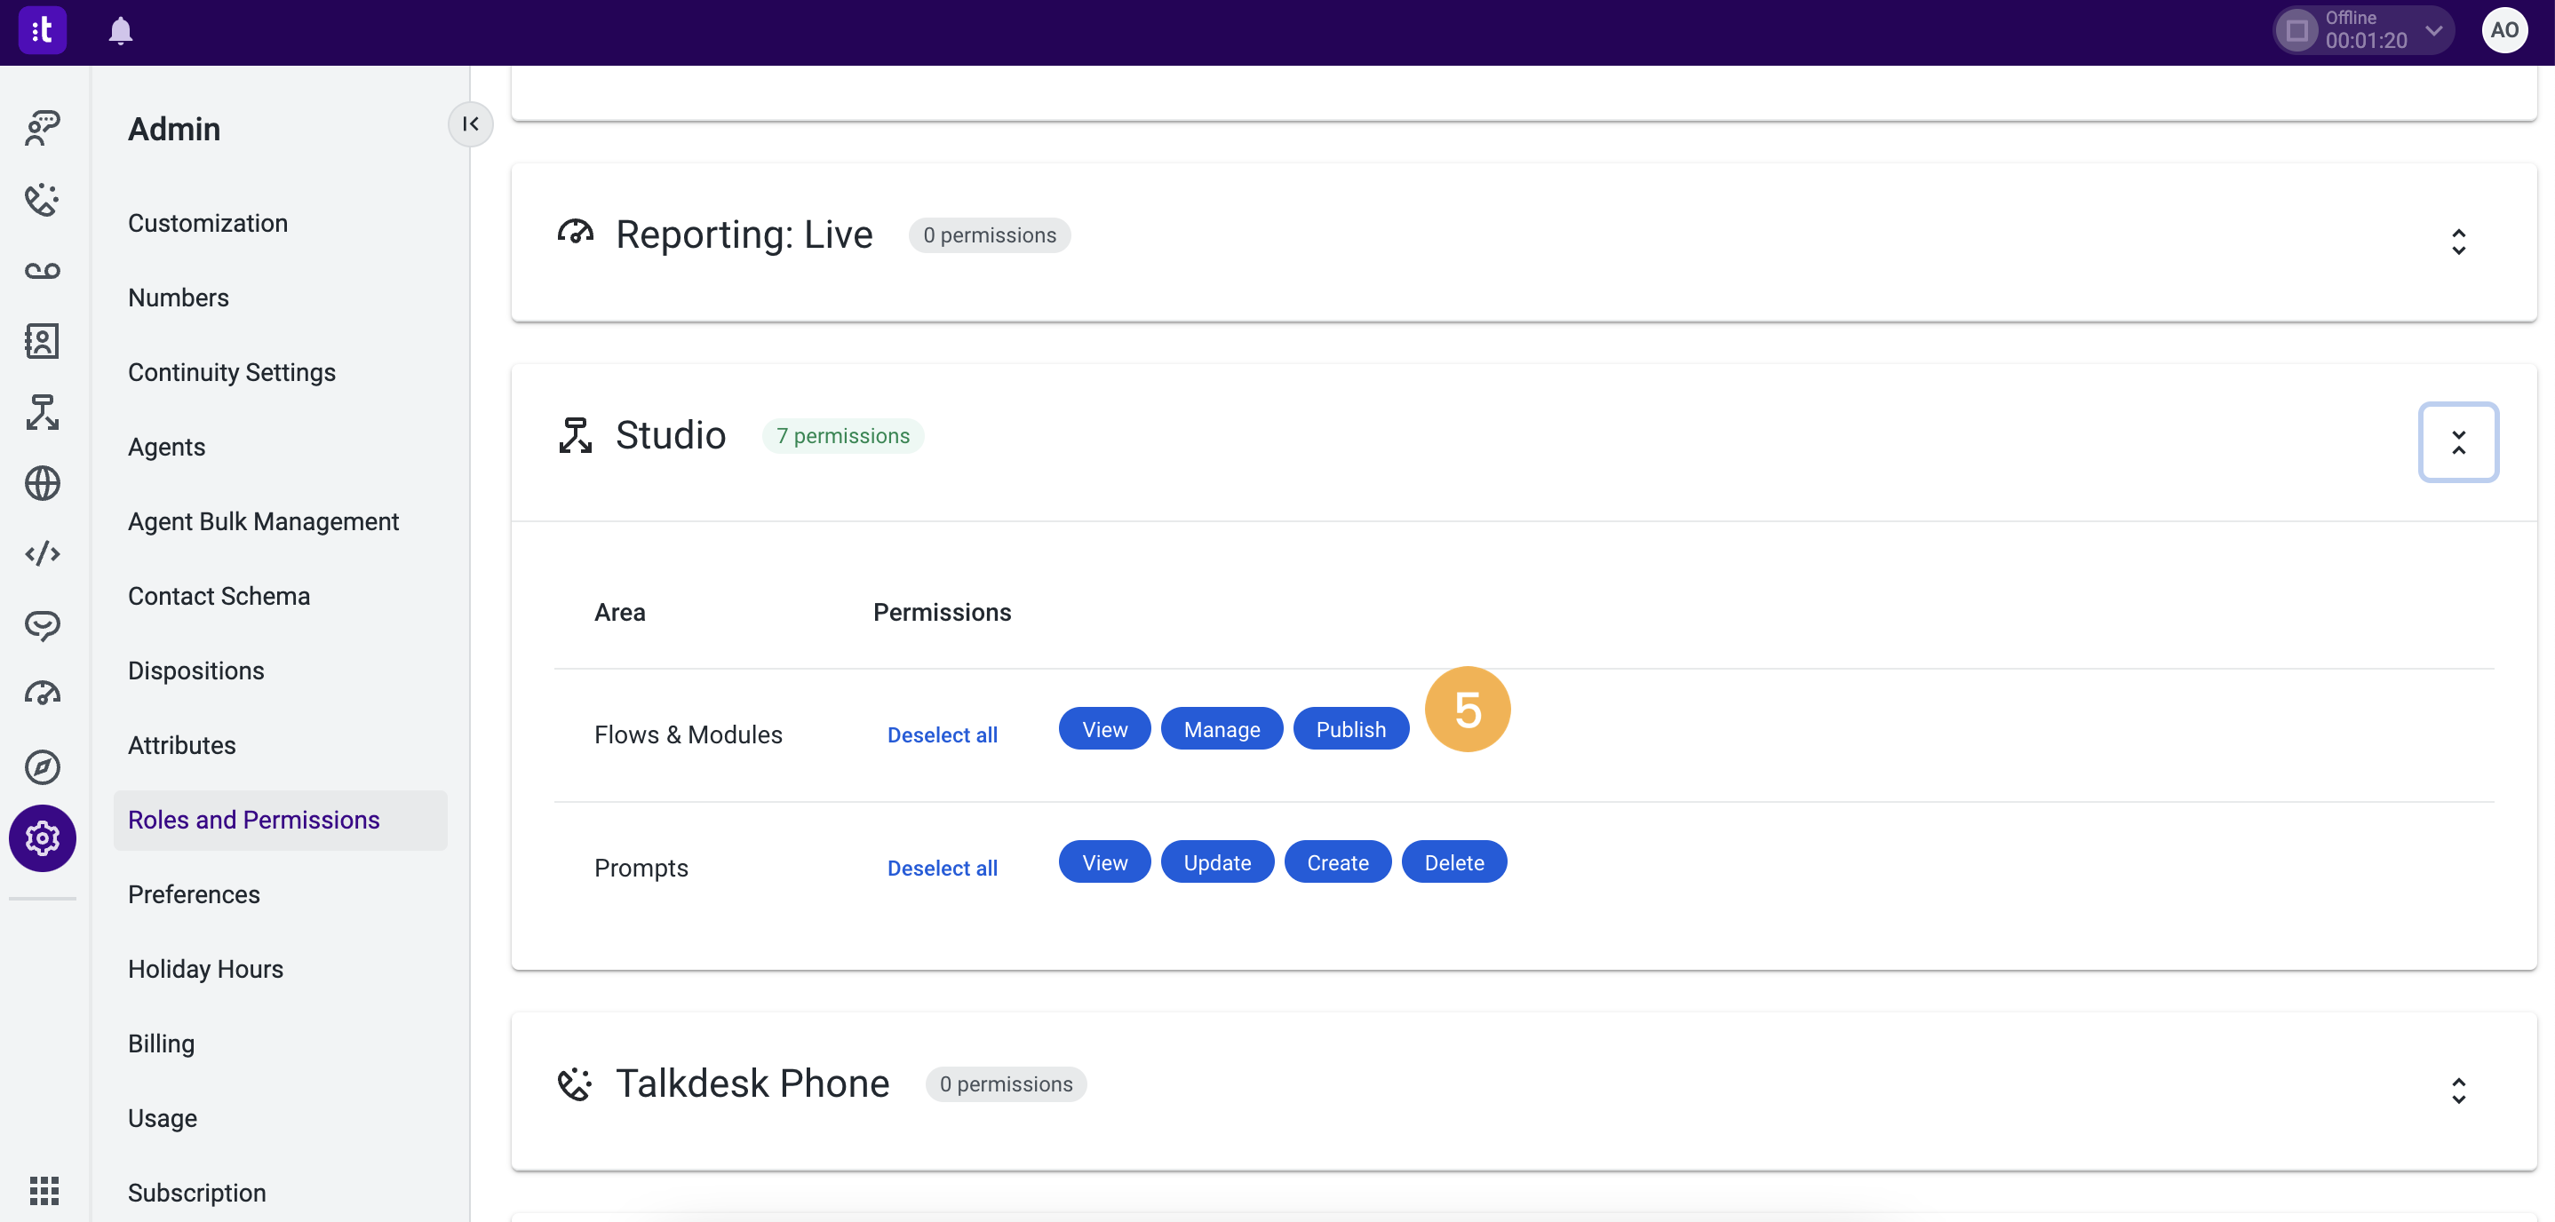
Task: Open Studio flow icon in left sidebar
Action: tap(43, 413)
